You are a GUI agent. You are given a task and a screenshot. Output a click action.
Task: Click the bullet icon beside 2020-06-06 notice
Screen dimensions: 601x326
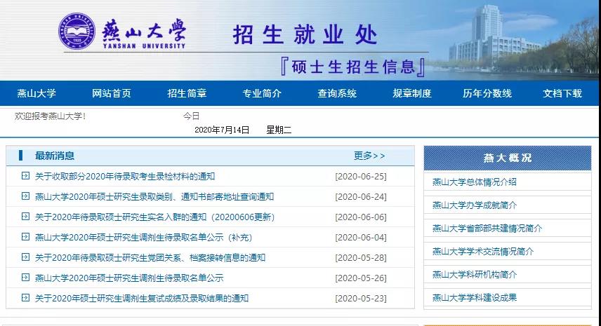click(25, 217)
